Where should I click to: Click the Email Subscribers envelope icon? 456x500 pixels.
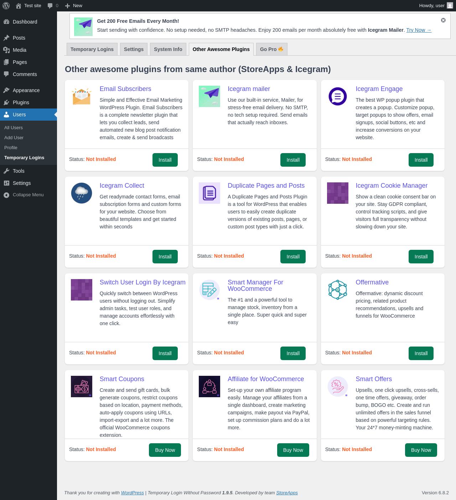82,96
